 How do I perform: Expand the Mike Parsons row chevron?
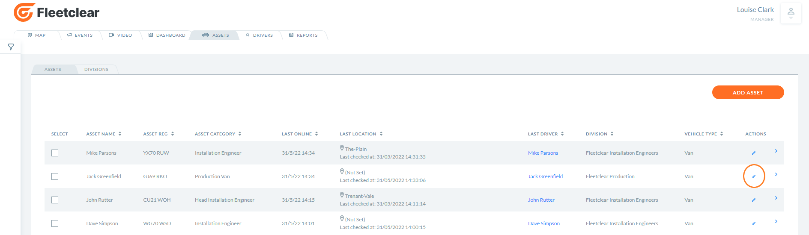776,151
